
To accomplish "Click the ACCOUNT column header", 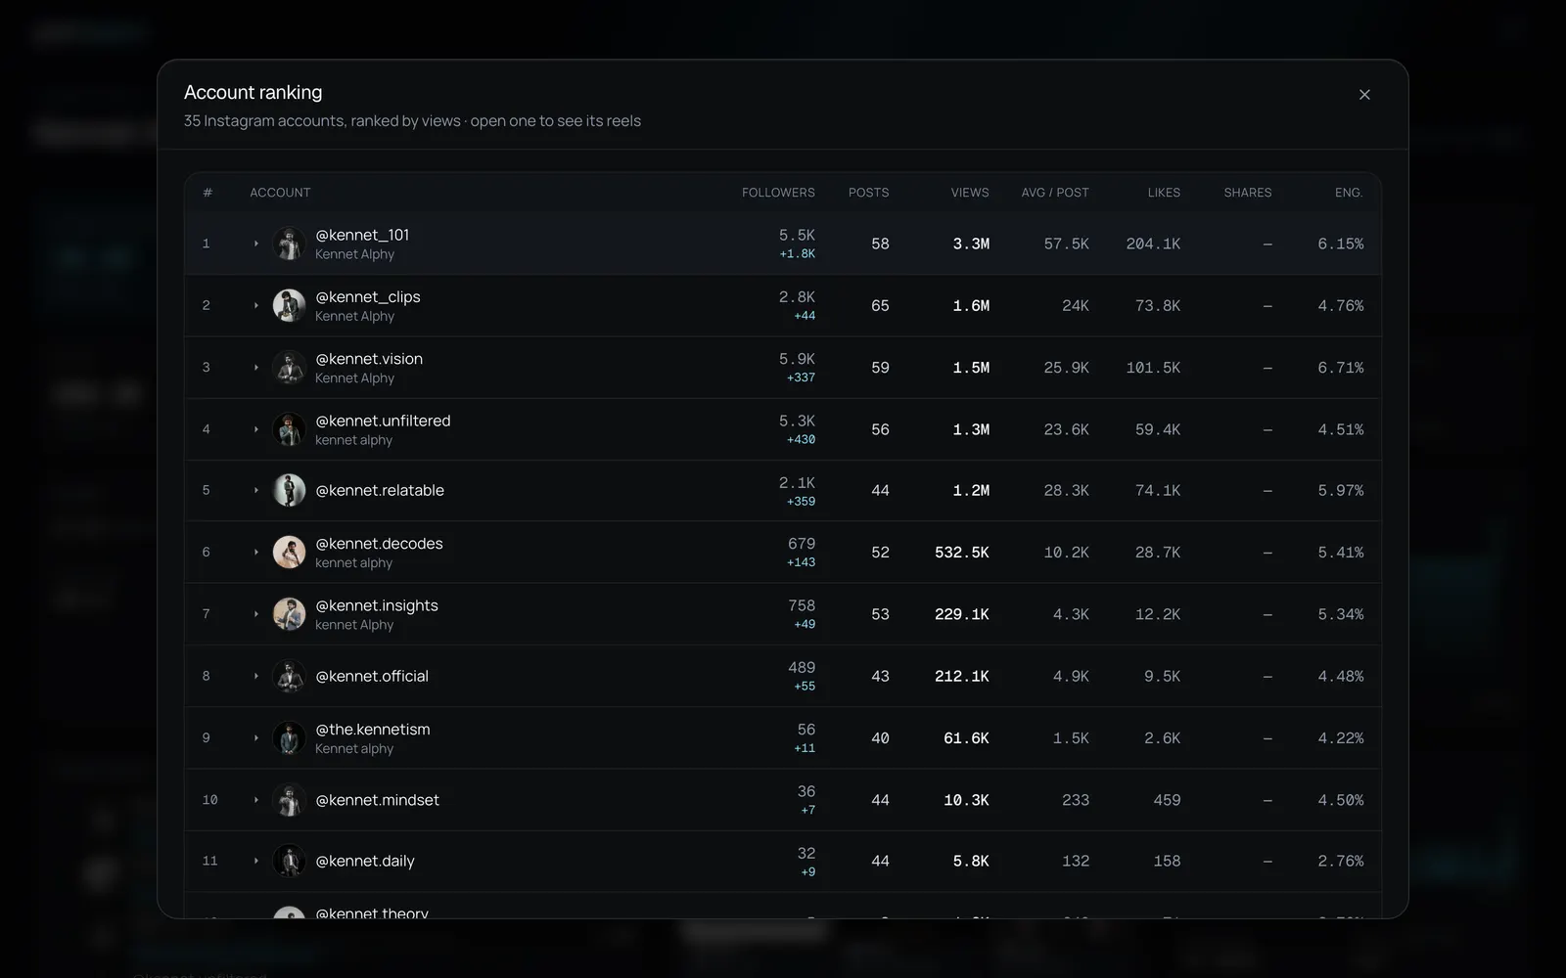I will pos(280,193).
